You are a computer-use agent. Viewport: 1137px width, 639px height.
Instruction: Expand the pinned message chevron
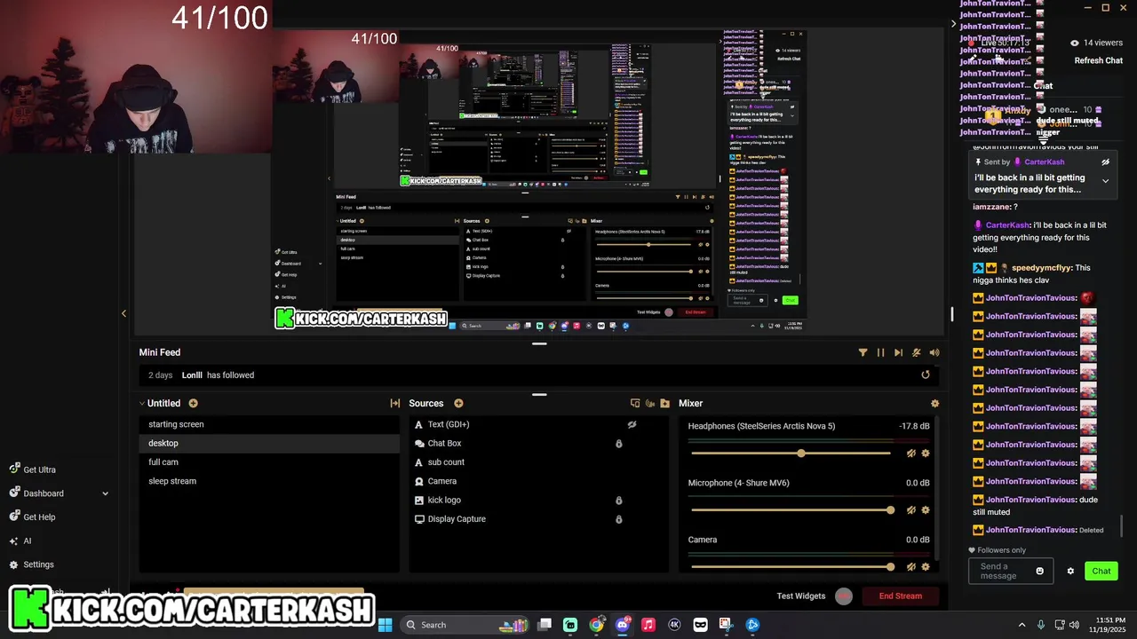(1105, 181)
